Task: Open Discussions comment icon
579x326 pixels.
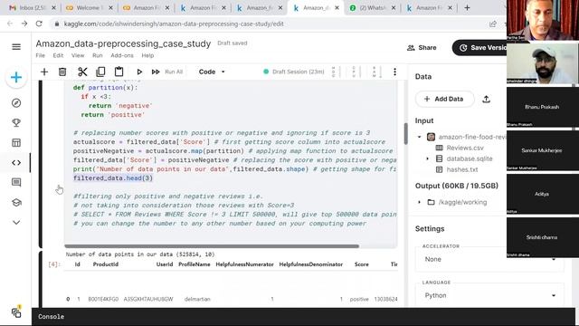Action: (x=16, y=182)
